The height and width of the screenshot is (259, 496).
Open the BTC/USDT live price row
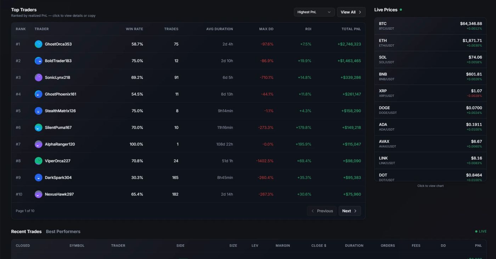430,26
